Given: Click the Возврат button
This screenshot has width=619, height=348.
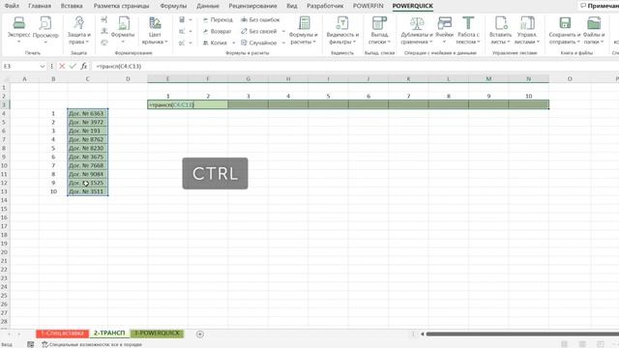Looking at the screenshot, I should click(x=217, y=31).
